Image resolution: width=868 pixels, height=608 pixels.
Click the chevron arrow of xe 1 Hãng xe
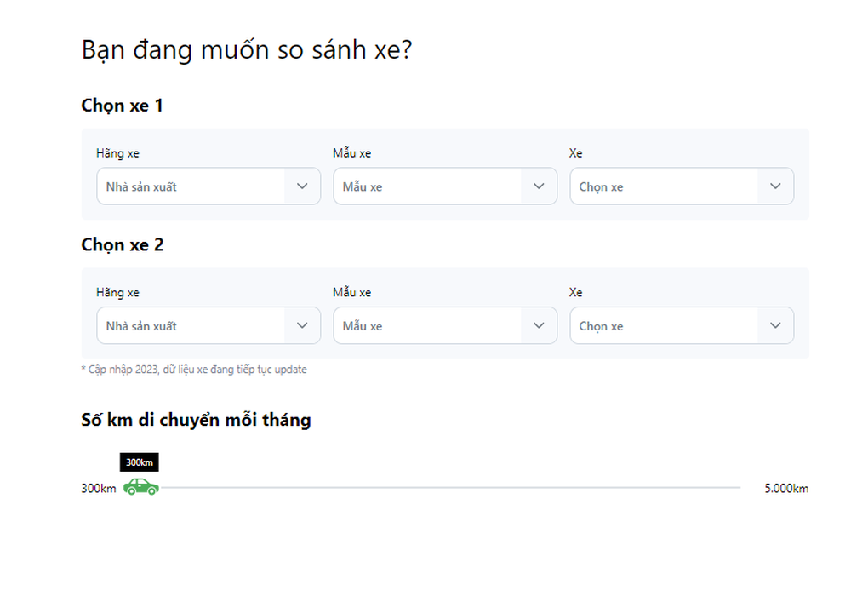[302, 186]
